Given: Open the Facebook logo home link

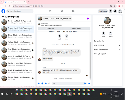Looking at the screenshot, I should 3,11.
